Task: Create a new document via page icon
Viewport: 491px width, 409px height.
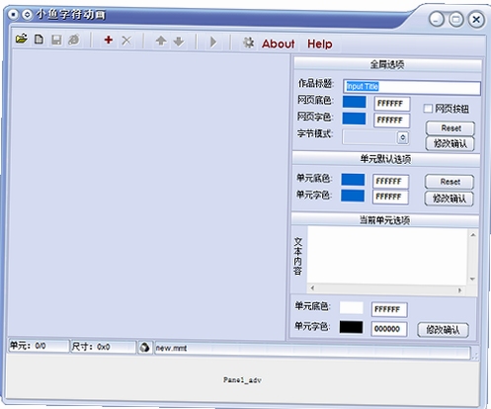Action: coord(39,40)
